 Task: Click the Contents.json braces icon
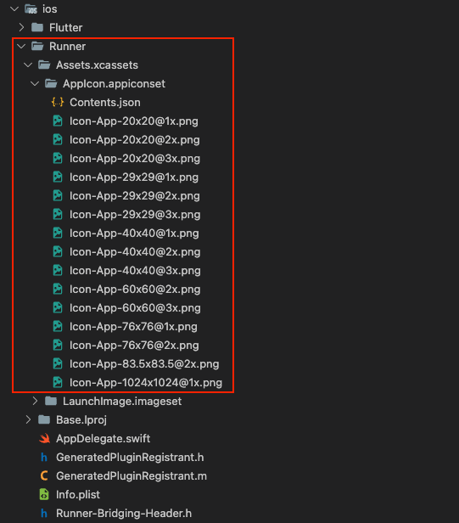(58, 102)
